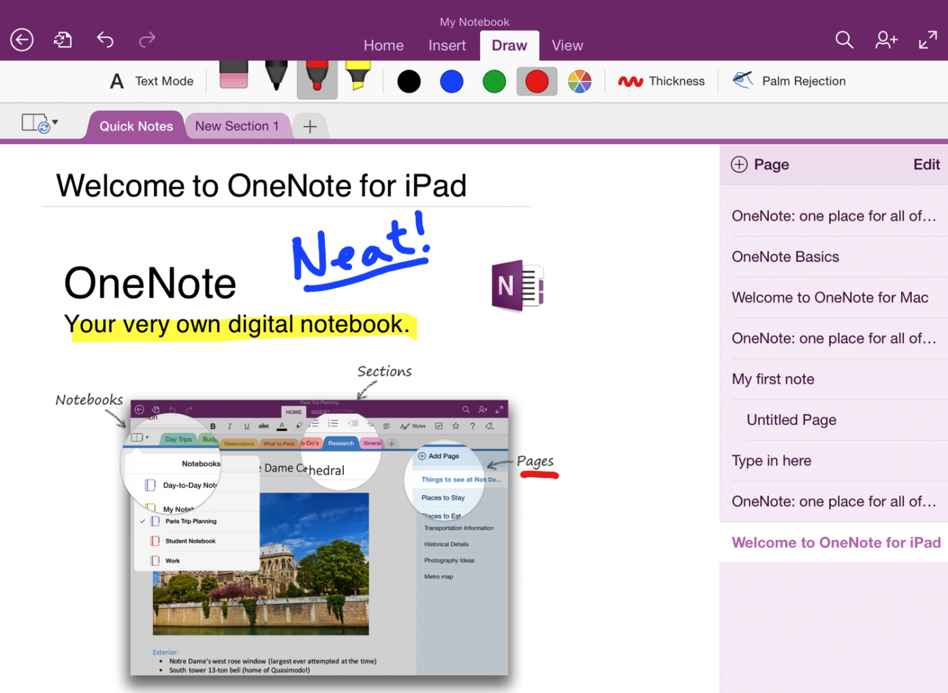948x693 pixels.
Task: Open the Home tab
Action: tap(383, 46)
